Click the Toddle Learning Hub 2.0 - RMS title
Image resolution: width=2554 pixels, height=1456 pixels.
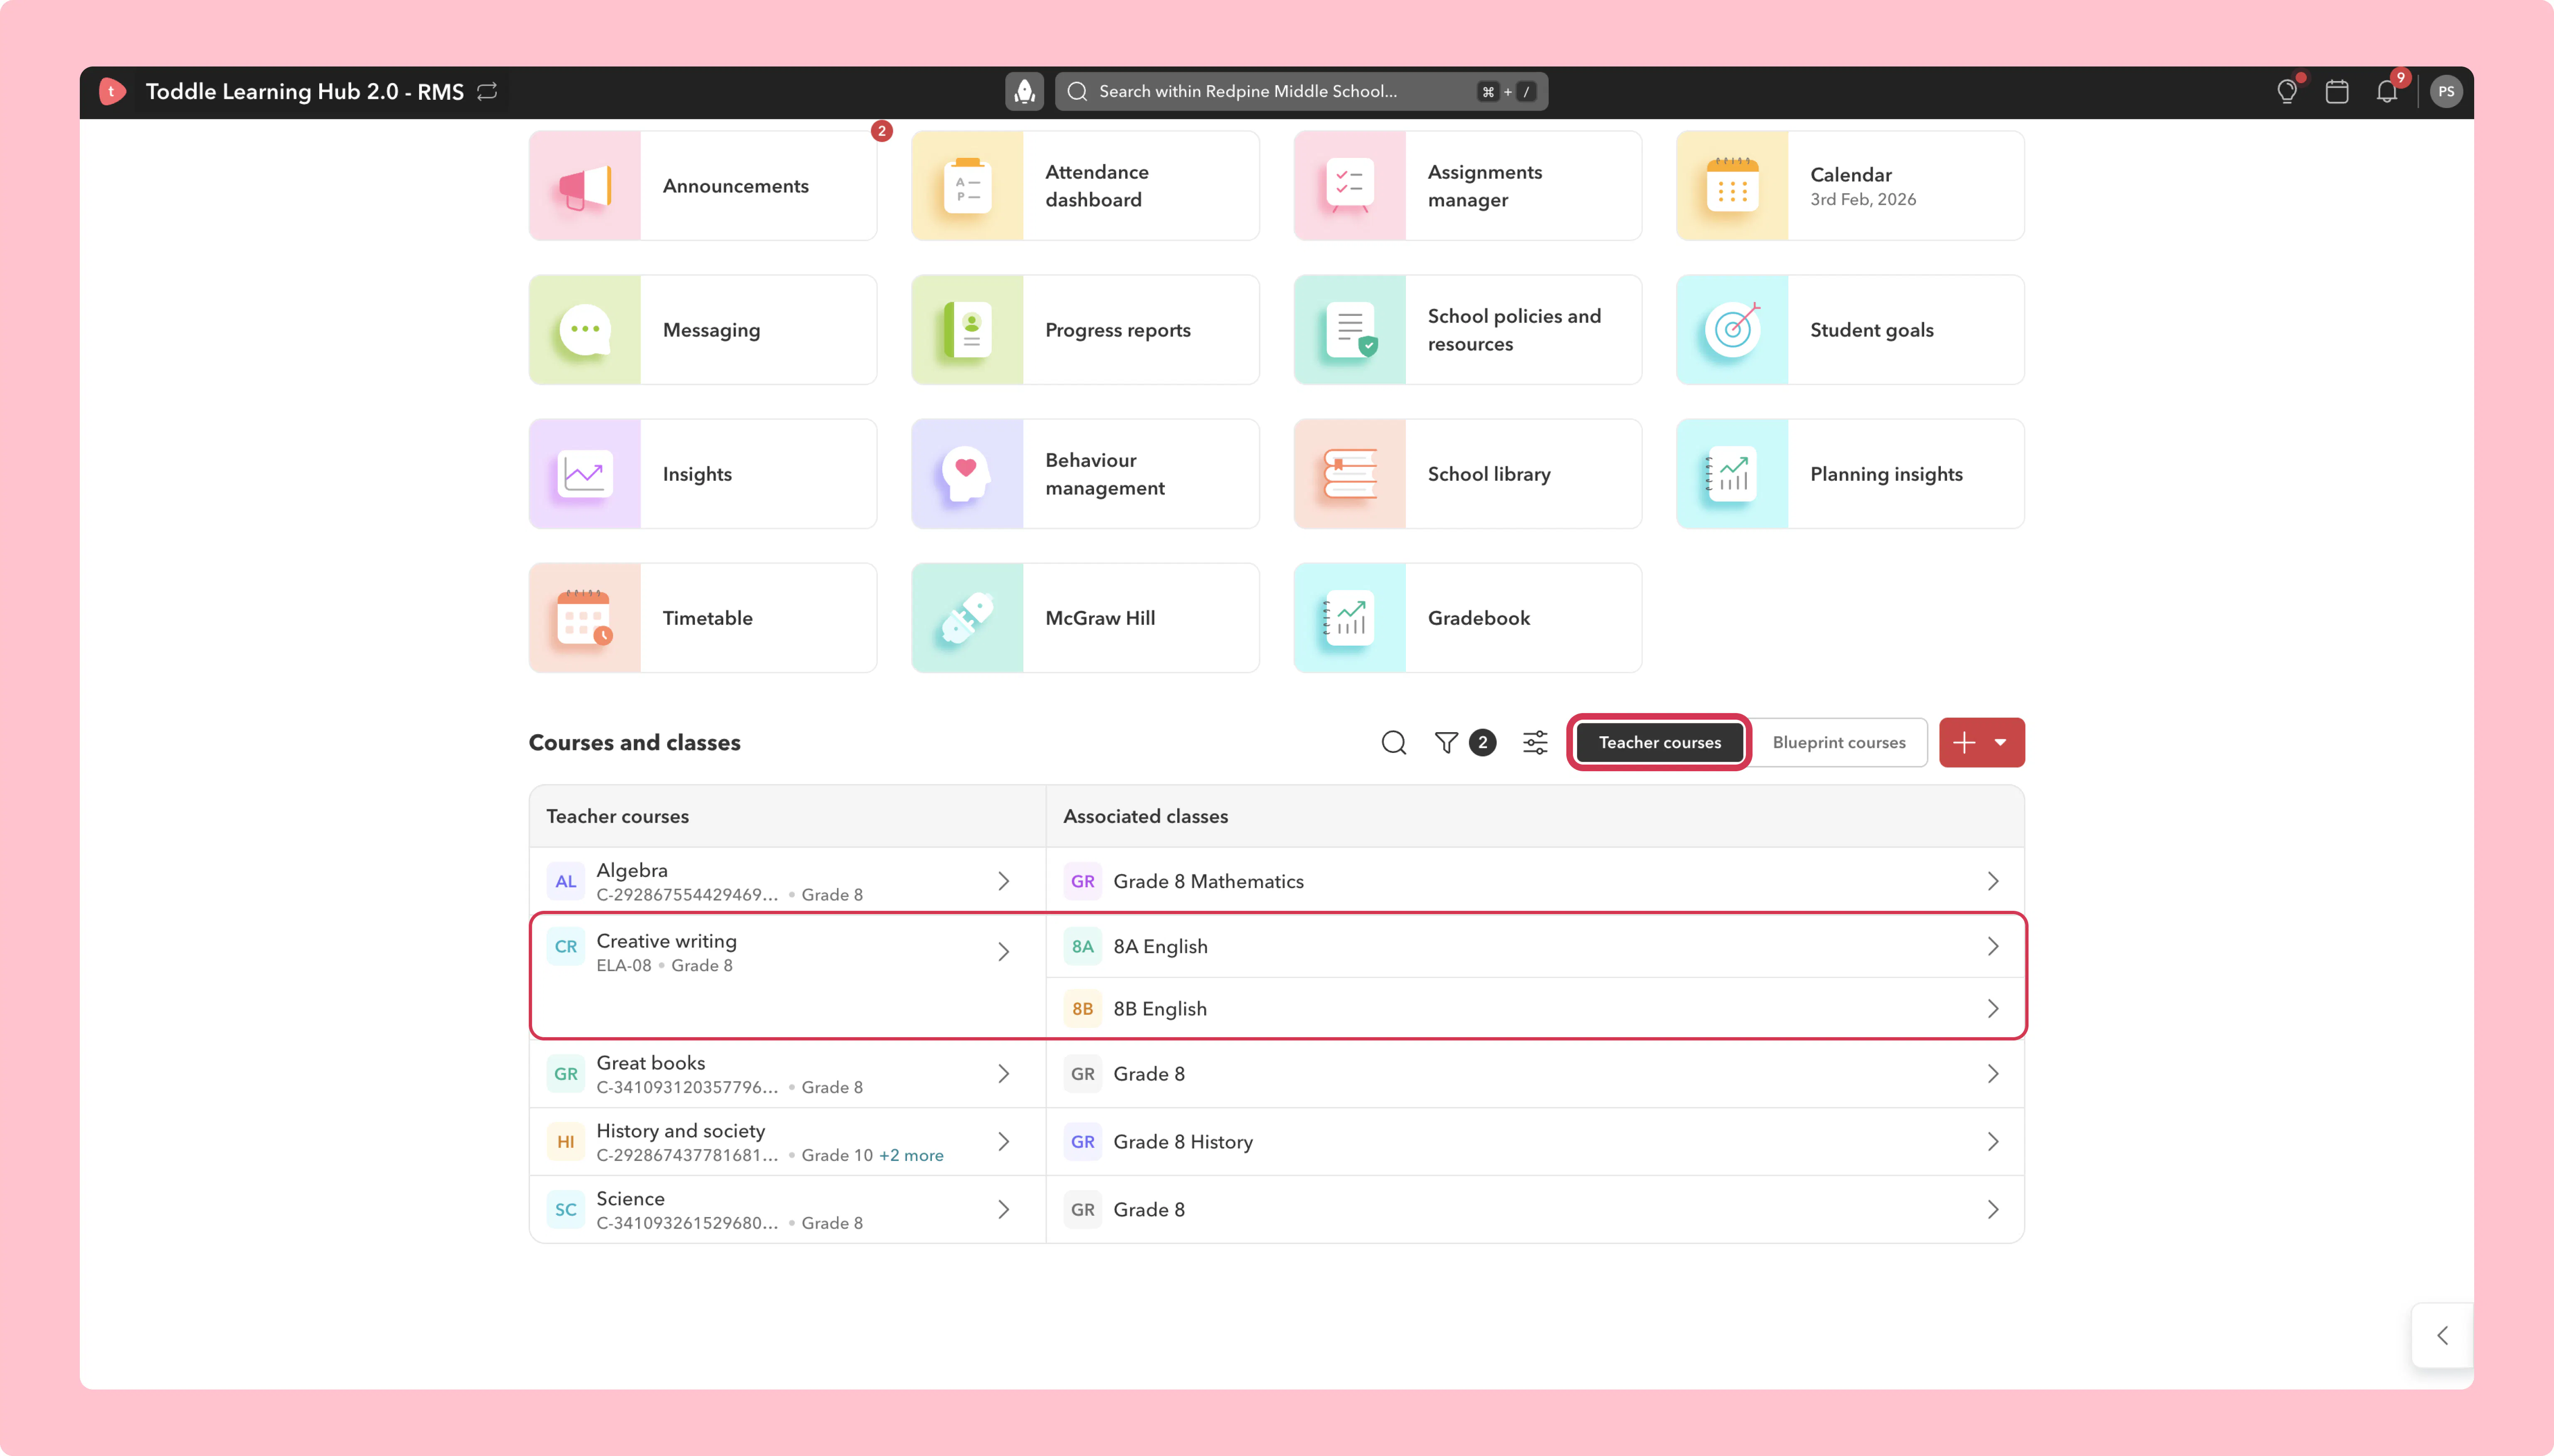click(x=304, y=92)
